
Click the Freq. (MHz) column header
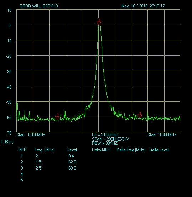[x=45, y=150]
